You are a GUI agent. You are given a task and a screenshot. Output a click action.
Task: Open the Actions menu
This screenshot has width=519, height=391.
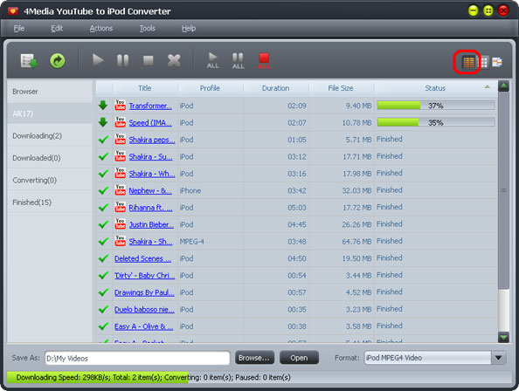[x=101, y=29]
